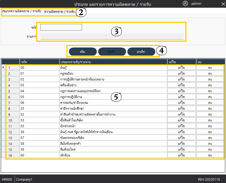Click the admin user profile icon

pos(185,4)
